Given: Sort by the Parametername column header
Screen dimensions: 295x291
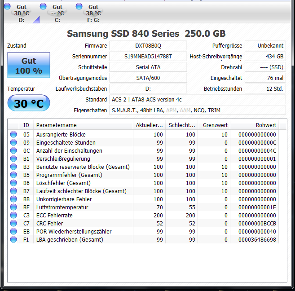Looking at the screenshot, I should click(x=83, y=125).
